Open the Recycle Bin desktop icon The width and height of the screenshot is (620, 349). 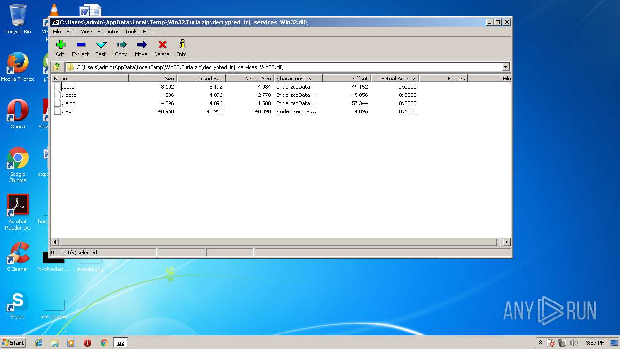pos(17,19)
